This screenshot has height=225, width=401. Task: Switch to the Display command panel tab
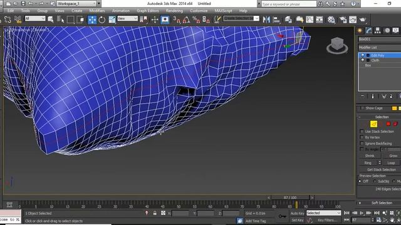pos(395,31)
